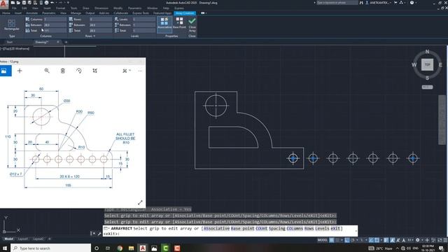Switch to the Array Creation ribbon tab

[185, 13]
